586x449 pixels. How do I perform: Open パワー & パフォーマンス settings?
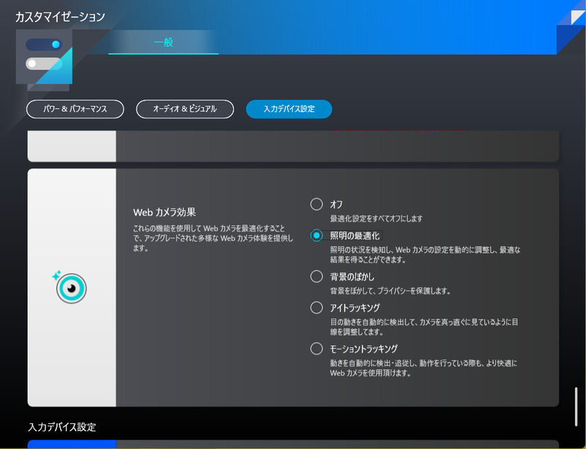(x=76, y=109)
